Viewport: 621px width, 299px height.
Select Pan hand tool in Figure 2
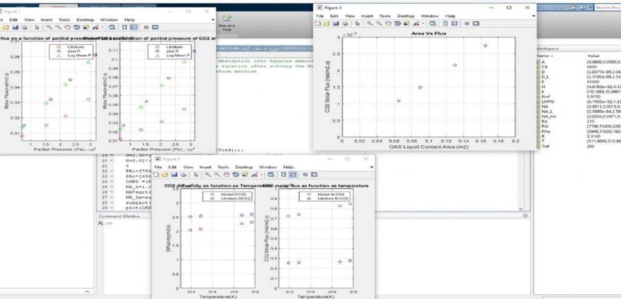(x=226, y=174)
